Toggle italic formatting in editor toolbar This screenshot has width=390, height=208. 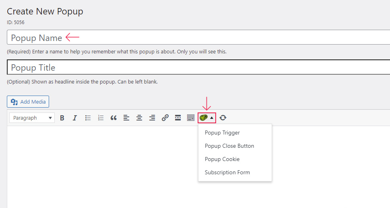(x=75, y=118)
